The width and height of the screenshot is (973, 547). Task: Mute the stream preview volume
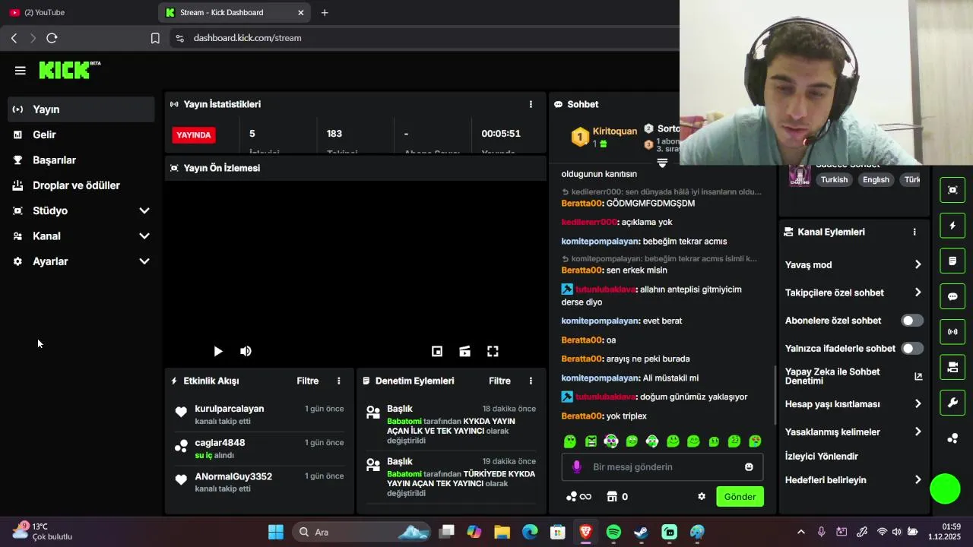pos(246,351)
